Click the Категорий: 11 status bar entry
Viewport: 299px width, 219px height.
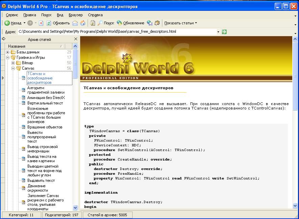pyautogui.click(x=21, y=215)
